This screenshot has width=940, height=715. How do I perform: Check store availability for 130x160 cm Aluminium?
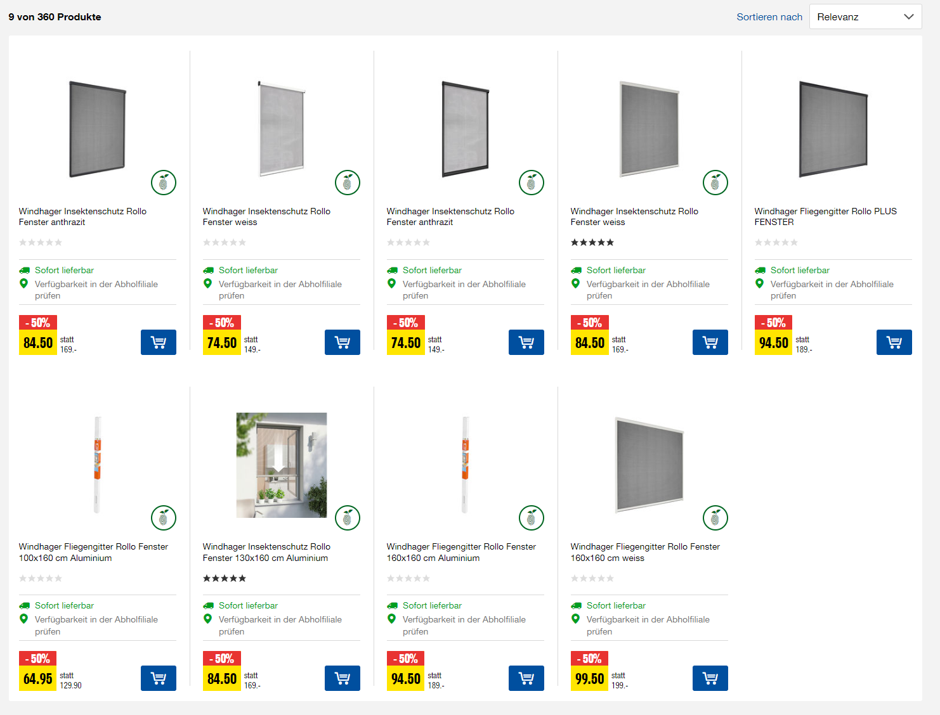point(280,625)
